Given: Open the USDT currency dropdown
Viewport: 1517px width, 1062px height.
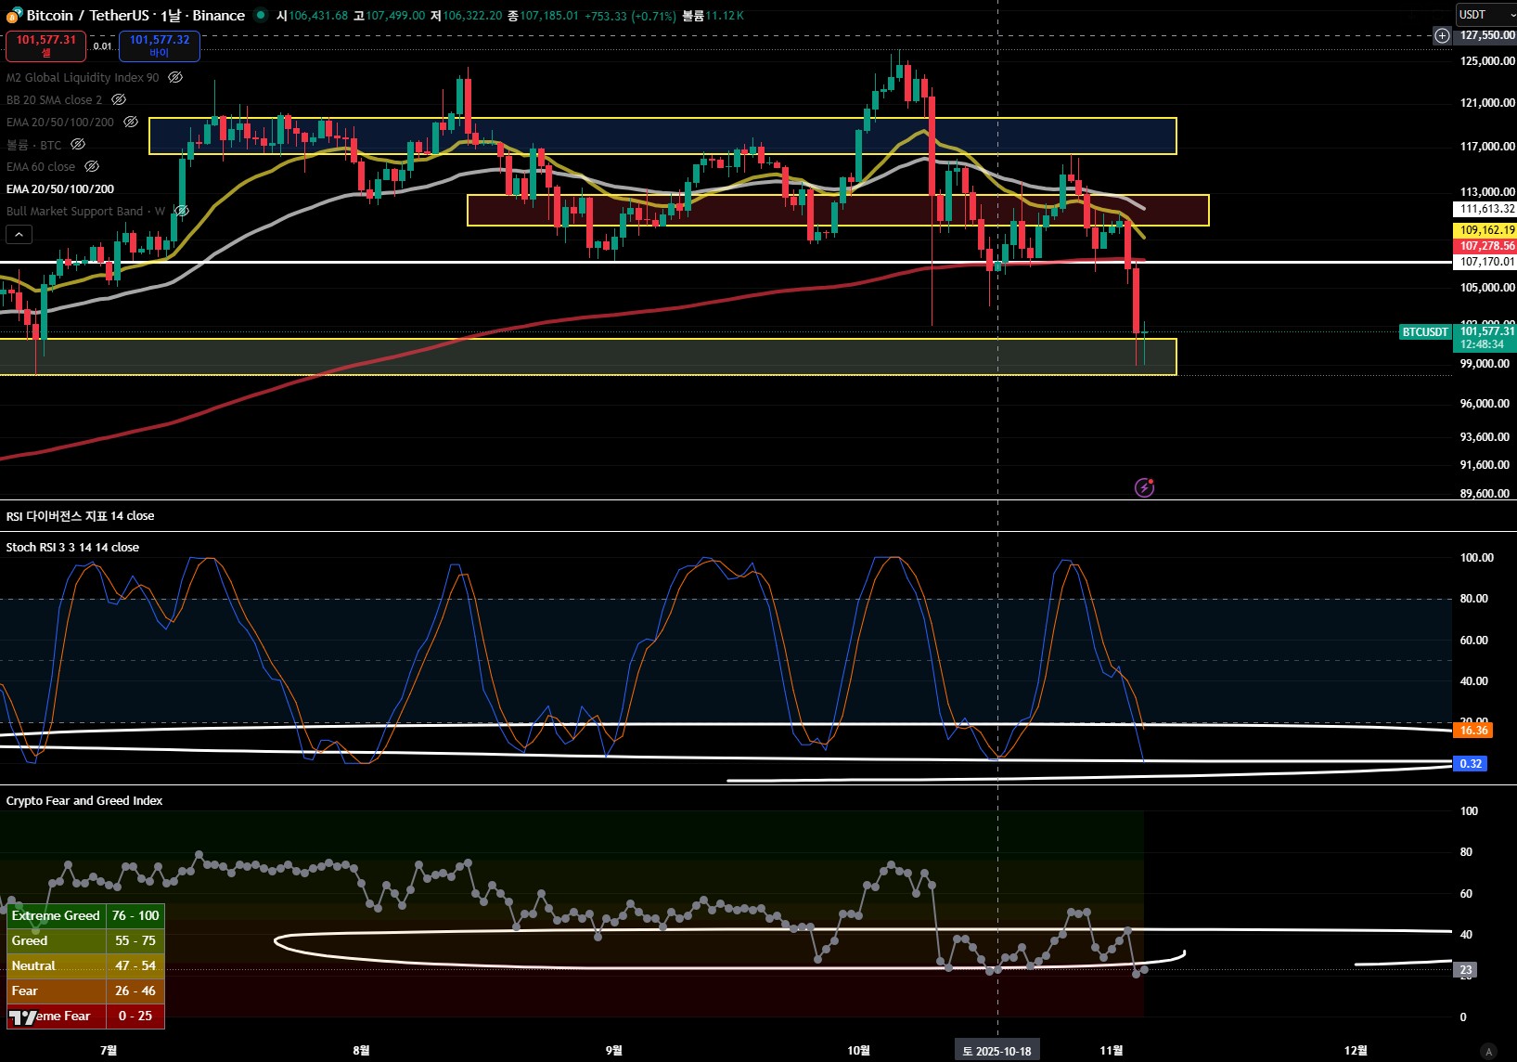Looking at the screenshot, I should pyautogui.click(x=1485, y=15).
